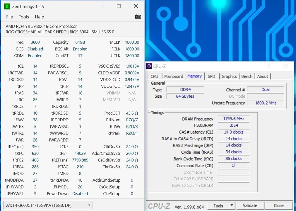The height and width of the screenshot is (211, 296).
Task: Click the Tools button in CPU-Z
Action: click(218, 205)
